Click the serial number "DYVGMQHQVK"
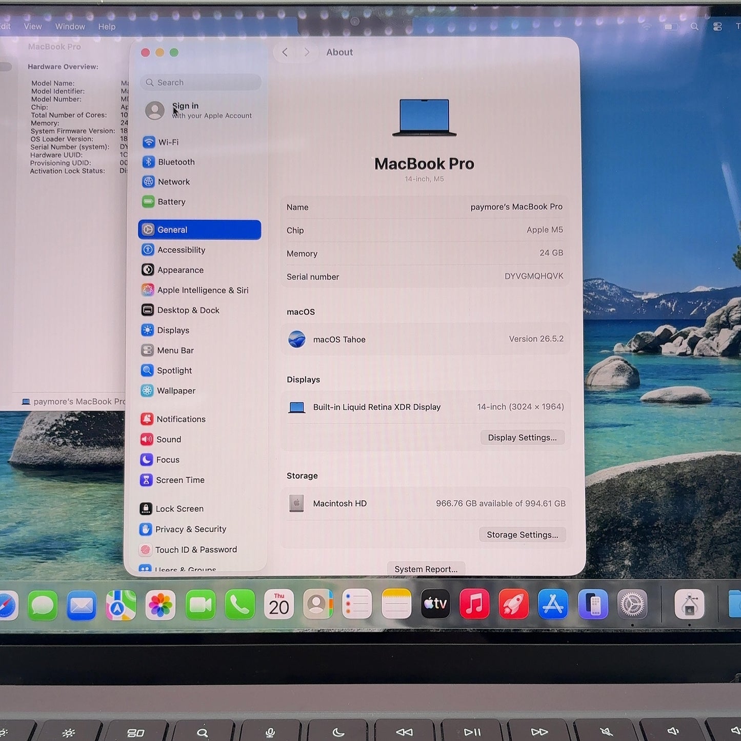This screenshot has width=741, height=741. pyautogui.click(x=534, y=276)
